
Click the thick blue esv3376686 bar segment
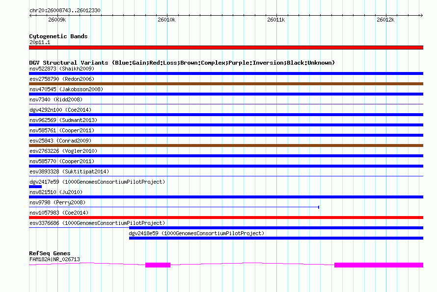[276, 228]
